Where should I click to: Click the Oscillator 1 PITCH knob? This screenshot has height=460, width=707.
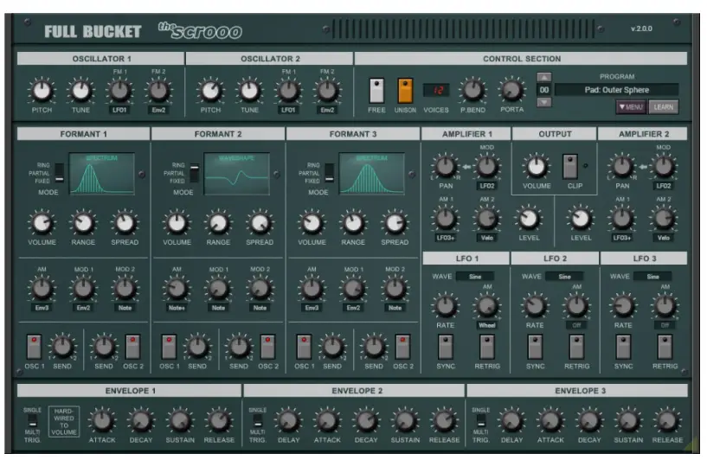(x=42, y=91)
